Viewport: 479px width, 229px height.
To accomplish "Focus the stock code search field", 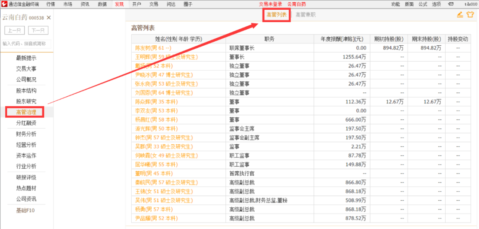I will (27, 44).
